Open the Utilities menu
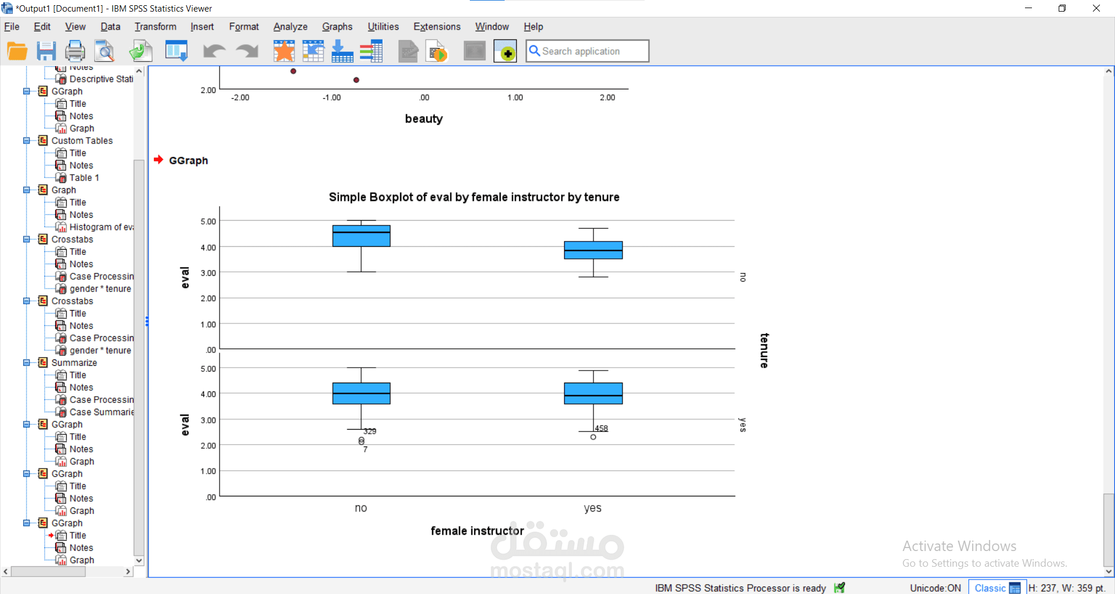The height and width of the screenshot is (594, 1115). coord(383,27)
